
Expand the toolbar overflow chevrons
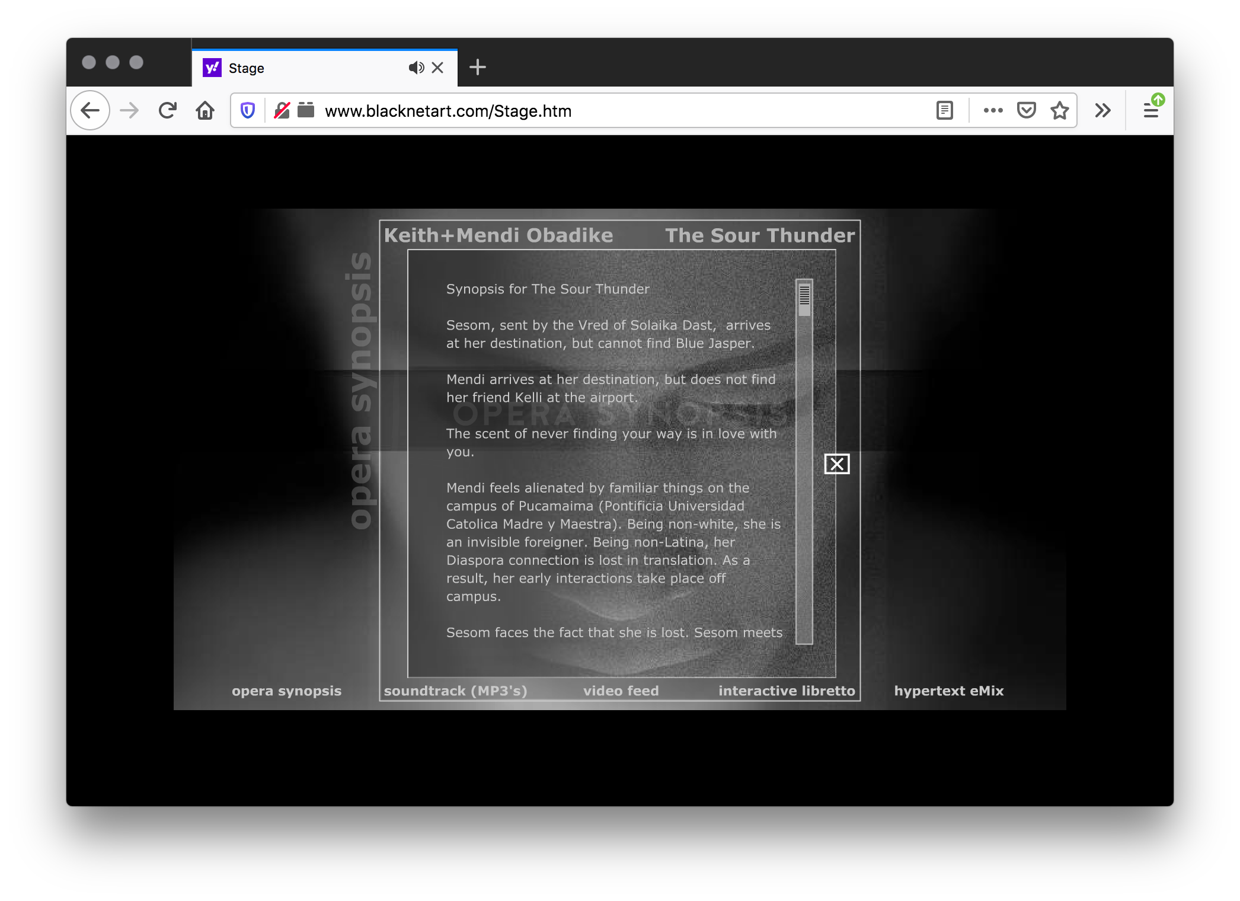click(1102, 110)
